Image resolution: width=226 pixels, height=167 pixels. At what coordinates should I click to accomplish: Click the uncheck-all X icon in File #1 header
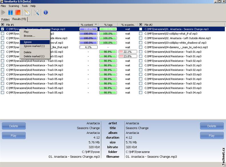(3, 25)
